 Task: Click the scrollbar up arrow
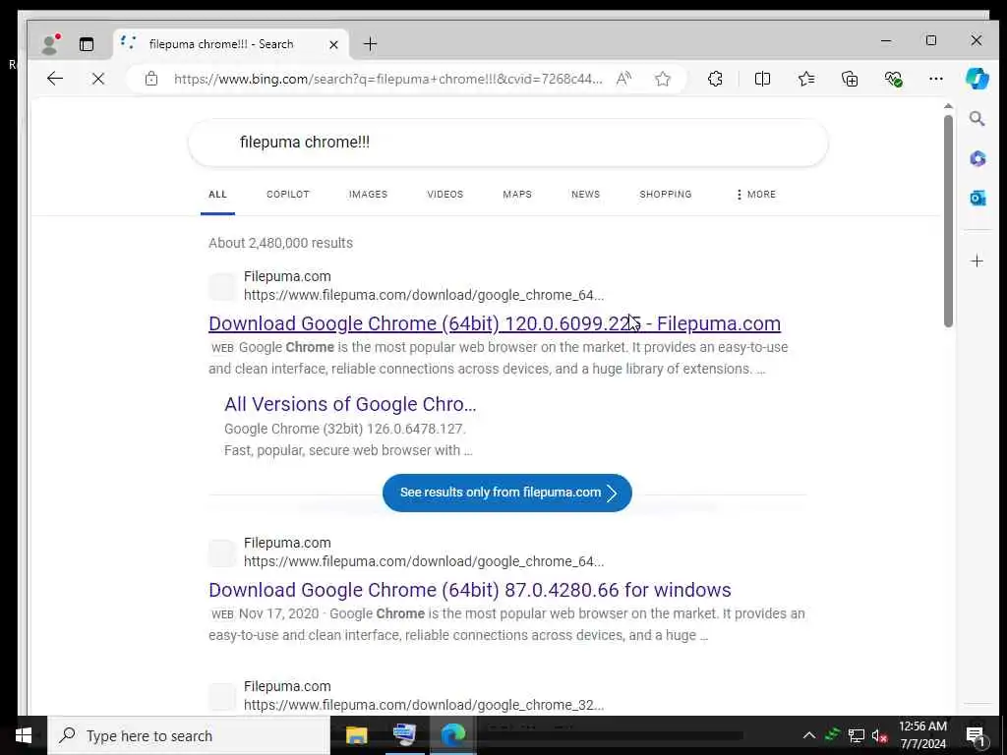(x=948, y=106)
